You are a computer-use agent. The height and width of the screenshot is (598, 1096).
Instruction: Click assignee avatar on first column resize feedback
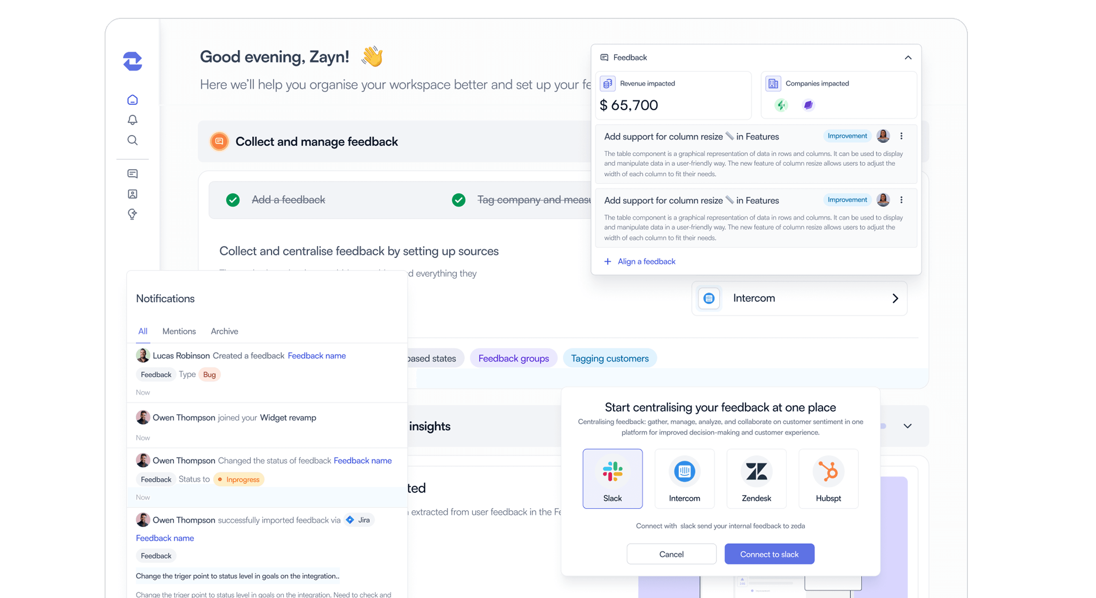[x=883, y=136]
